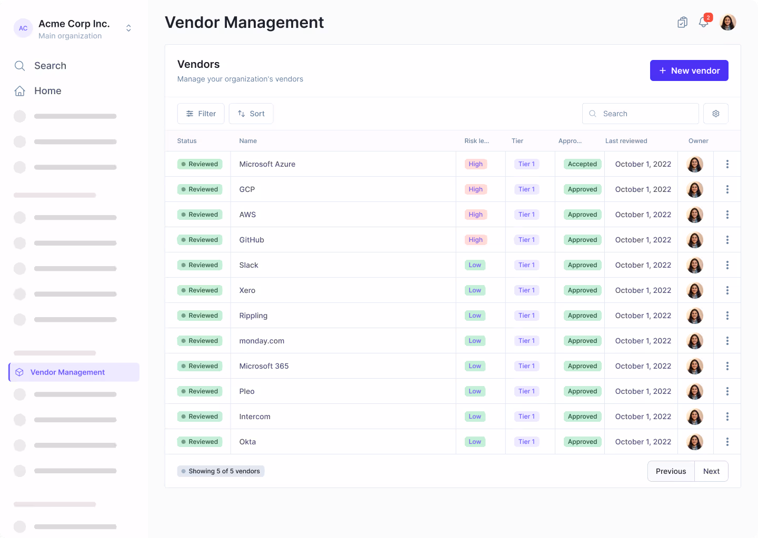
Task: Open the Intercom vendor name
Action: tap(255, 417)
